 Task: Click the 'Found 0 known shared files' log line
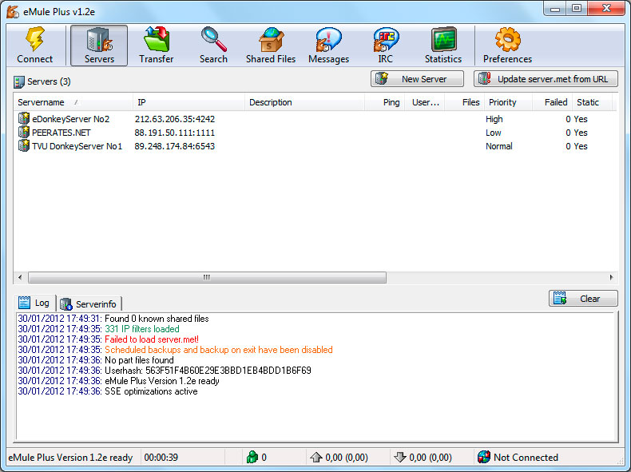pos(113,319)
